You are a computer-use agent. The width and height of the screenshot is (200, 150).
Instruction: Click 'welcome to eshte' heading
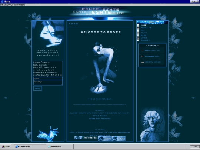pyautogui.click(x=101, y=32)
